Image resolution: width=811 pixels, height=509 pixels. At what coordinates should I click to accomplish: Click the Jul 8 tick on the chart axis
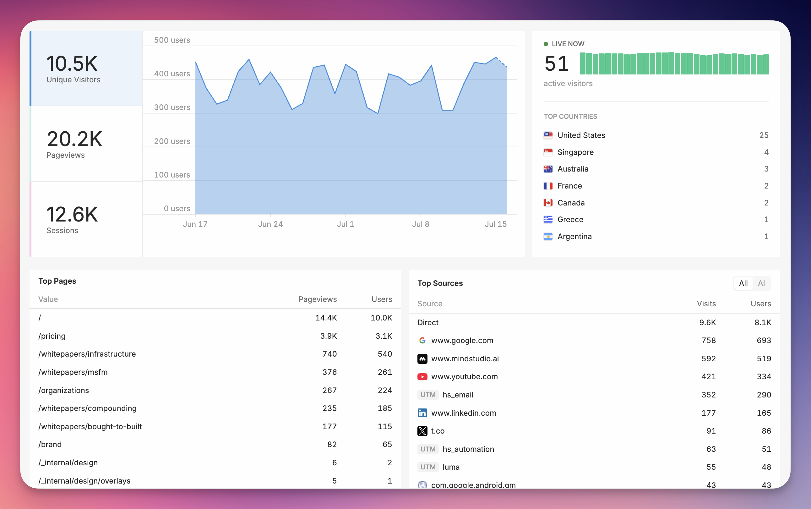tap(421, 224)
